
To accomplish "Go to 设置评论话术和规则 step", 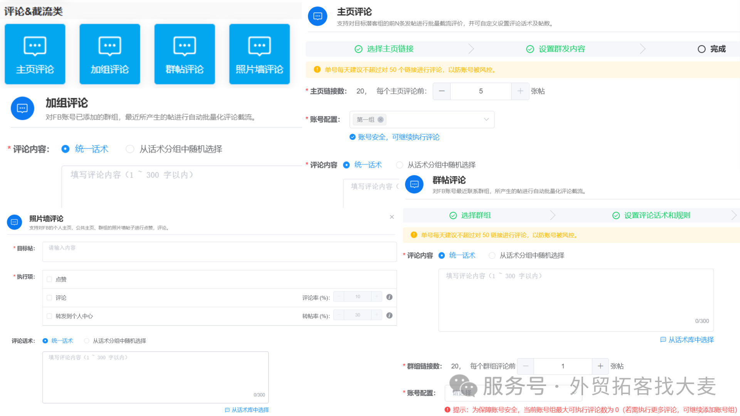I will tap(657, 215).
